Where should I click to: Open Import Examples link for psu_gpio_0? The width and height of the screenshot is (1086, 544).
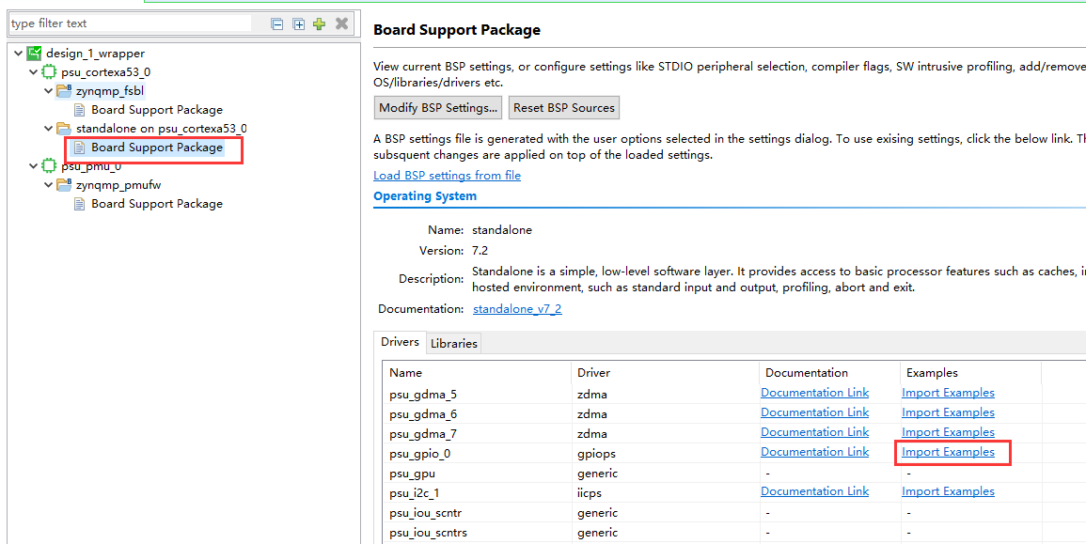948,452
